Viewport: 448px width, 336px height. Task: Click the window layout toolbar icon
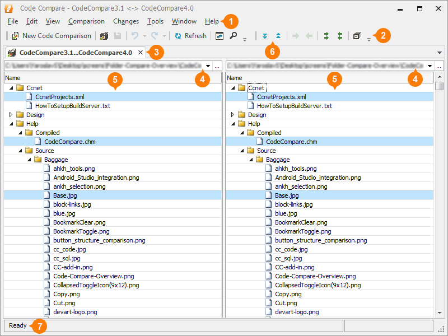tap(357, 36)
